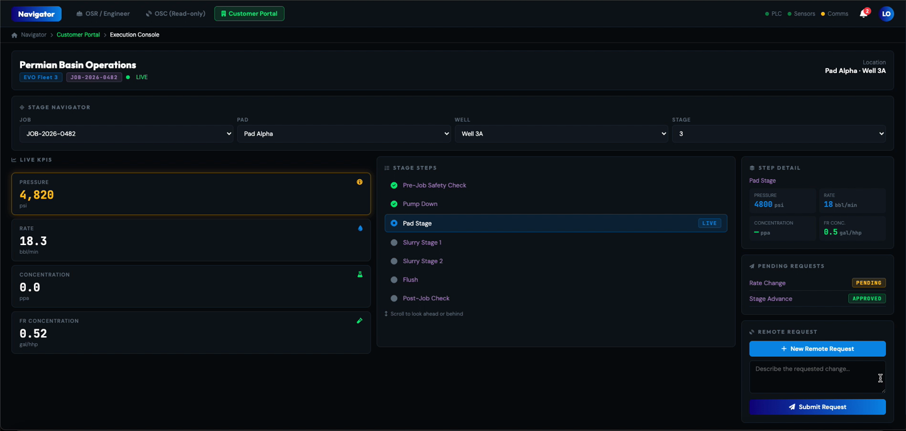The image size is (906, 431).
Task: Click the Stage Steps list icon
Action: coord(387,168)
